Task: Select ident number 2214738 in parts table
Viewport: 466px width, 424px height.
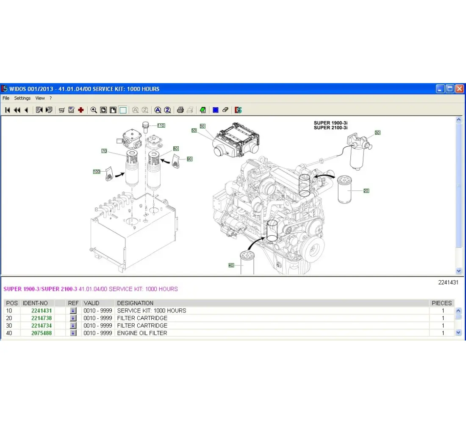Action: [x=42, y=318]
